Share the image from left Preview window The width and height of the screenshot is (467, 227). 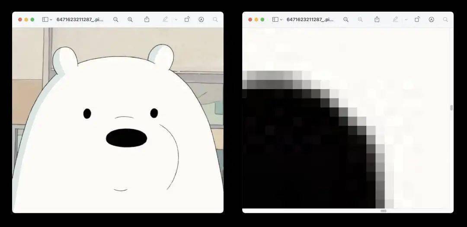pyautogui.click(x=147, y=19)
